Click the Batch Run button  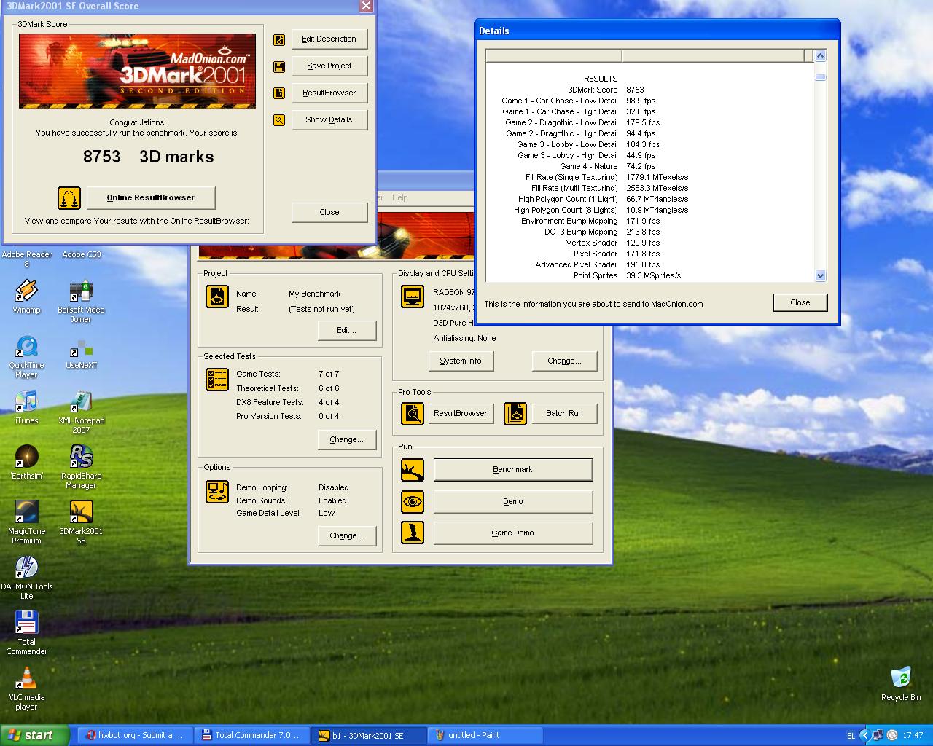(x=564, y=414)
